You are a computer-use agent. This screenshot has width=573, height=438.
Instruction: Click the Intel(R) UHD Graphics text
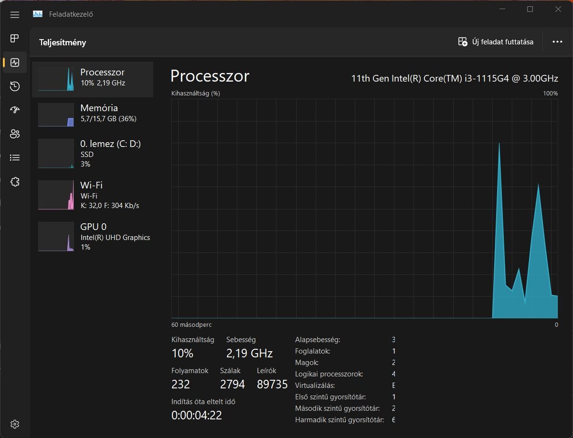pyautogui.click(x=115, y=237)
